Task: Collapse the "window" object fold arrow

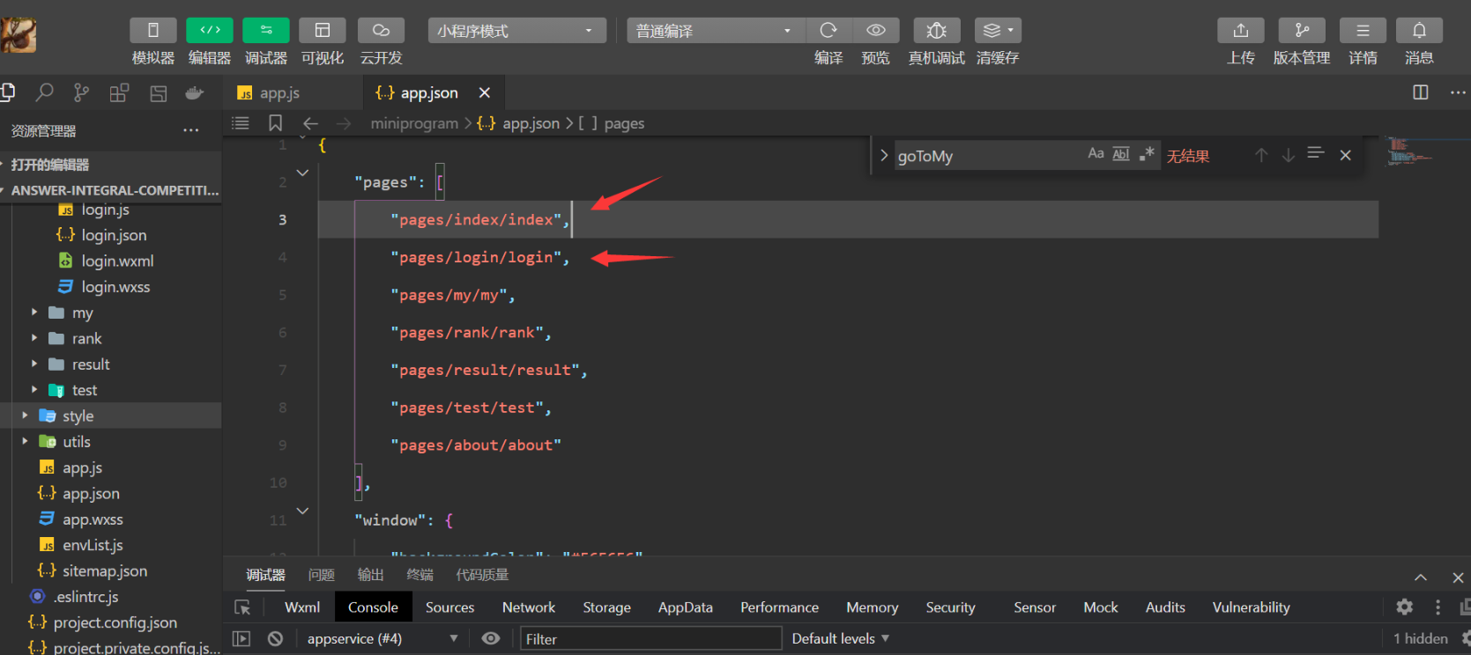Action: [302, 511]
